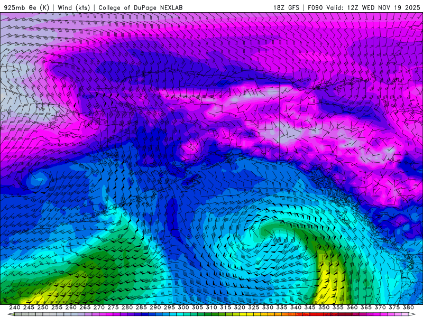Click the 280 legend number

click(127, 307)
